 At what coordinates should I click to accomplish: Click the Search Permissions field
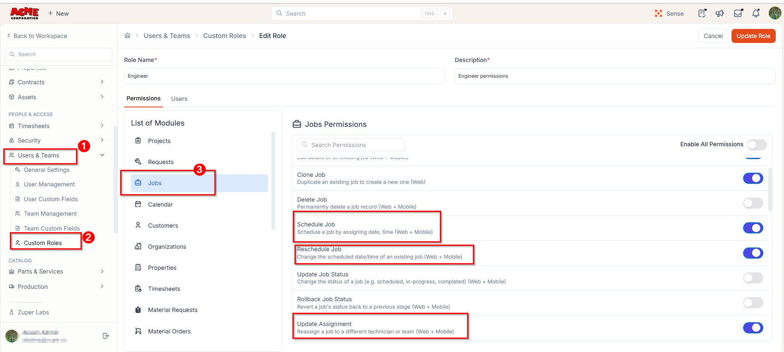(351, 145)
